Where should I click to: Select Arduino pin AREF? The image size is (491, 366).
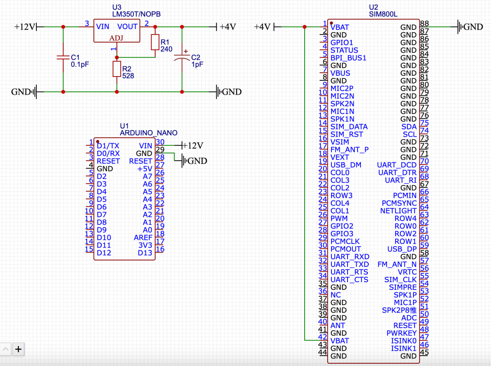tap(143, 238)
